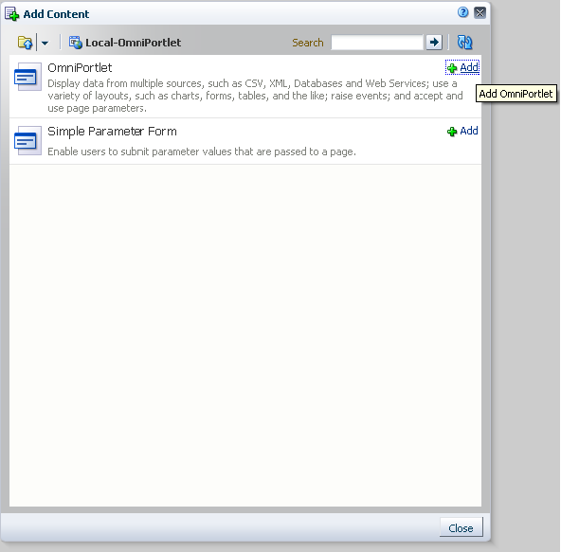This screenshot has height=552, width=561.
Task: Click the Add Content title icon
Action: pos(11,14)
